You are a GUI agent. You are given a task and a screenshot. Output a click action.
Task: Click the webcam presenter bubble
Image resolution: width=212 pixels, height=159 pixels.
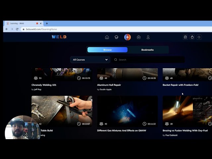pos(23,127)
